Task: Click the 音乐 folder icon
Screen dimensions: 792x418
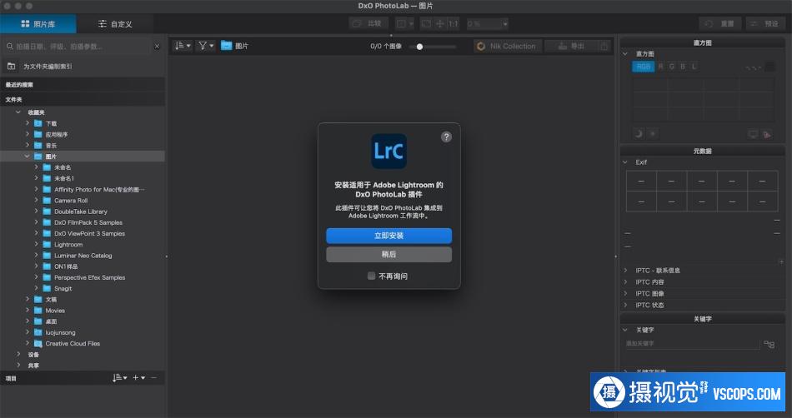Action: [38, 145]
